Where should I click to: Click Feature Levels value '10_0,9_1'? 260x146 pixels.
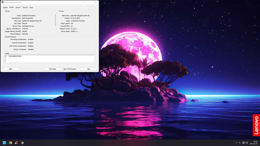pos(74,29)
